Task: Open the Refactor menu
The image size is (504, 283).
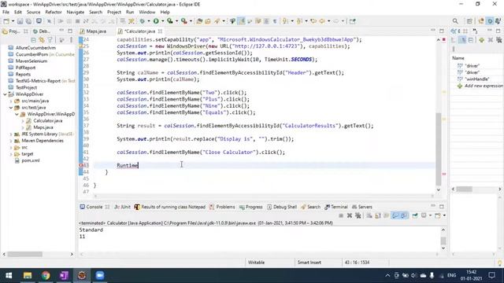Action: (54, 13)
